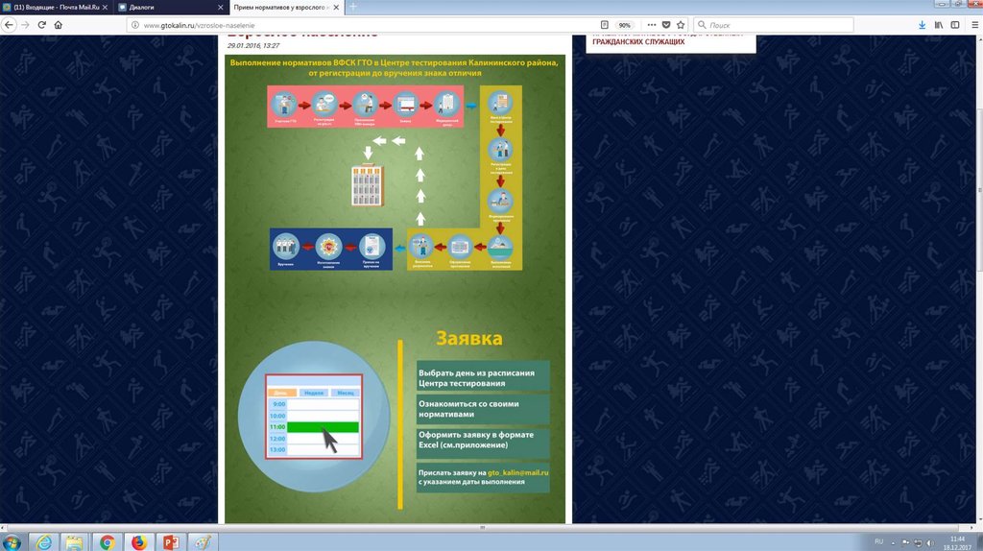Click the gto_kalin@mail.ru email address
This screenshot has width=983, height=551.
pos(517,472)
